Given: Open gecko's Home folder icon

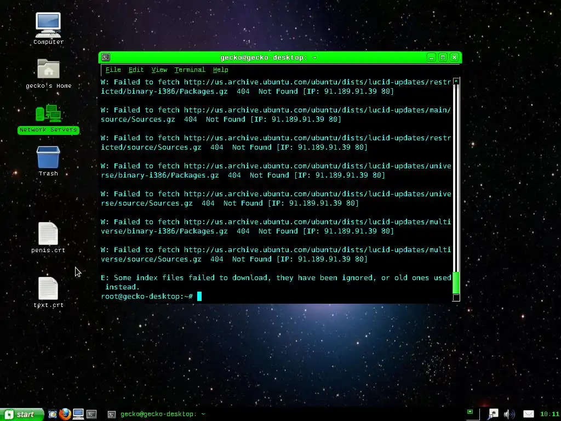Looking at the screenshot, I should [48, 73].
